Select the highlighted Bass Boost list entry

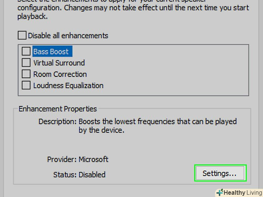(x=51, y=52)
